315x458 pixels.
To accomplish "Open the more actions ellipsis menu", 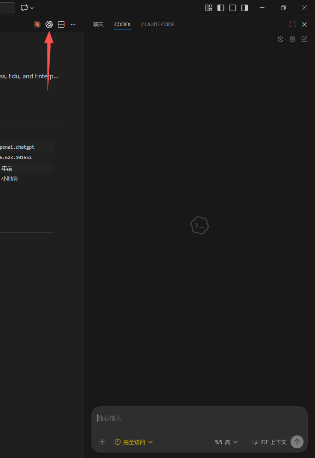I will 73,24.
